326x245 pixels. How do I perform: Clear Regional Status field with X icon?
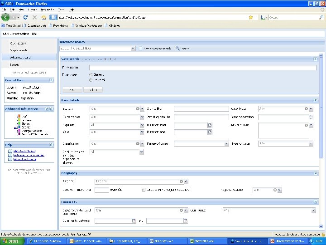coord(275,190)
